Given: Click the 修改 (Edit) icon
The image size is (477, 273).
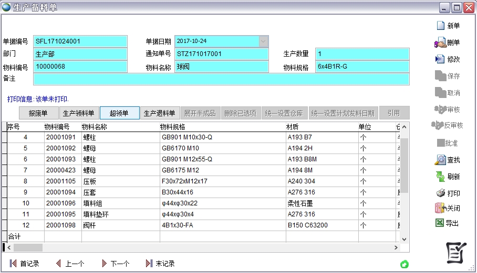Looking at the screenshot, I should click(440, 59).
